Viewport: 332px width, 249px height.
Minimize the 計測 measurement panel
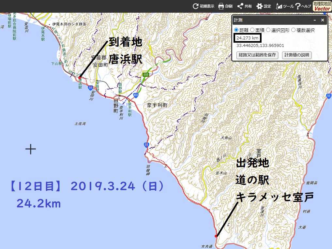tap(315, 20)
